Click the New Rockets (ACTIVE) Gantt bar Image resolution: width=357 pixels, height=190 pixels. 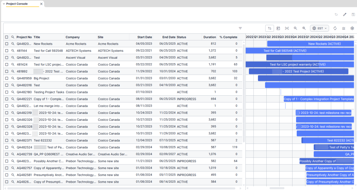point(310,44)
